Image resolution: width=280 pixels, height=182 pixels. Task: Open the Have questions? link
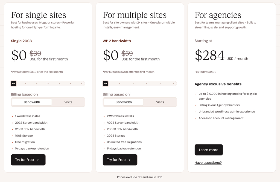click(208, 163)
